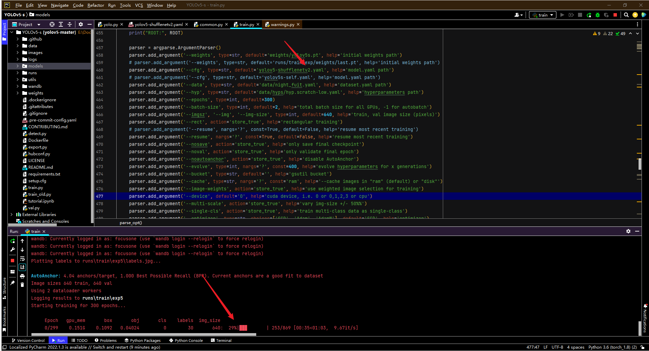Run with coverage shield icon
Screen dimensions: 649x351
[606, 15]
